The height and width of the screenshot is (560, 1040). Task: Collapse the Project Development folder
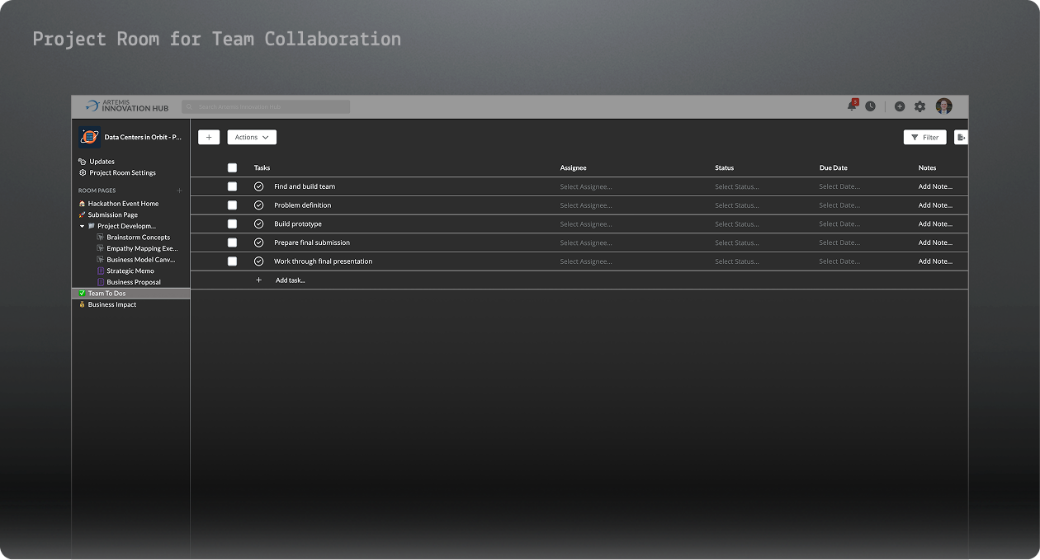point(82,226)
